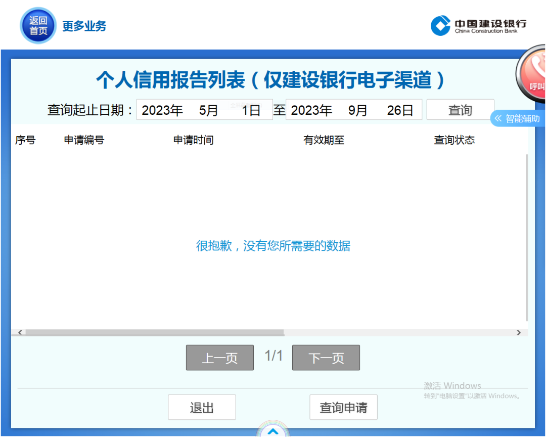Click the upward chevron at screen bottom

pos(273,431)
